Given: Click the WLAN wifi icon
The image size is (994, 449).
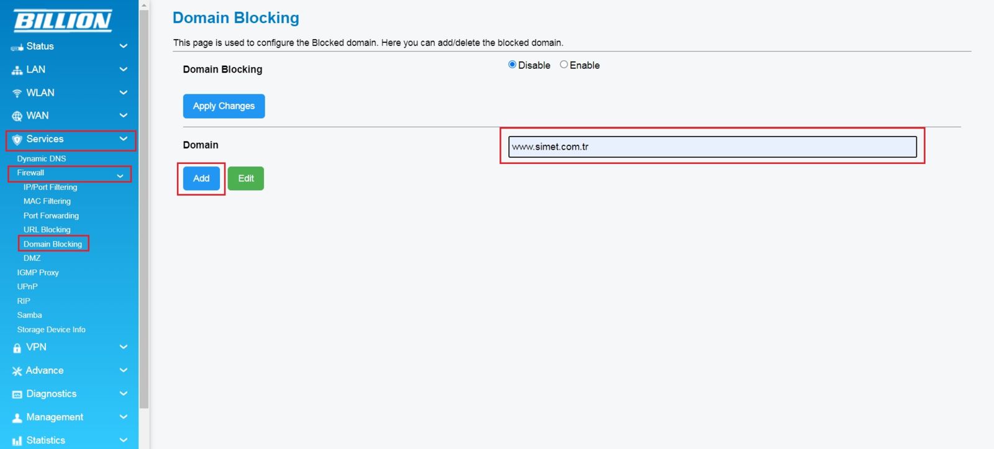Looking at the screenshot, I should click(17, 93).
